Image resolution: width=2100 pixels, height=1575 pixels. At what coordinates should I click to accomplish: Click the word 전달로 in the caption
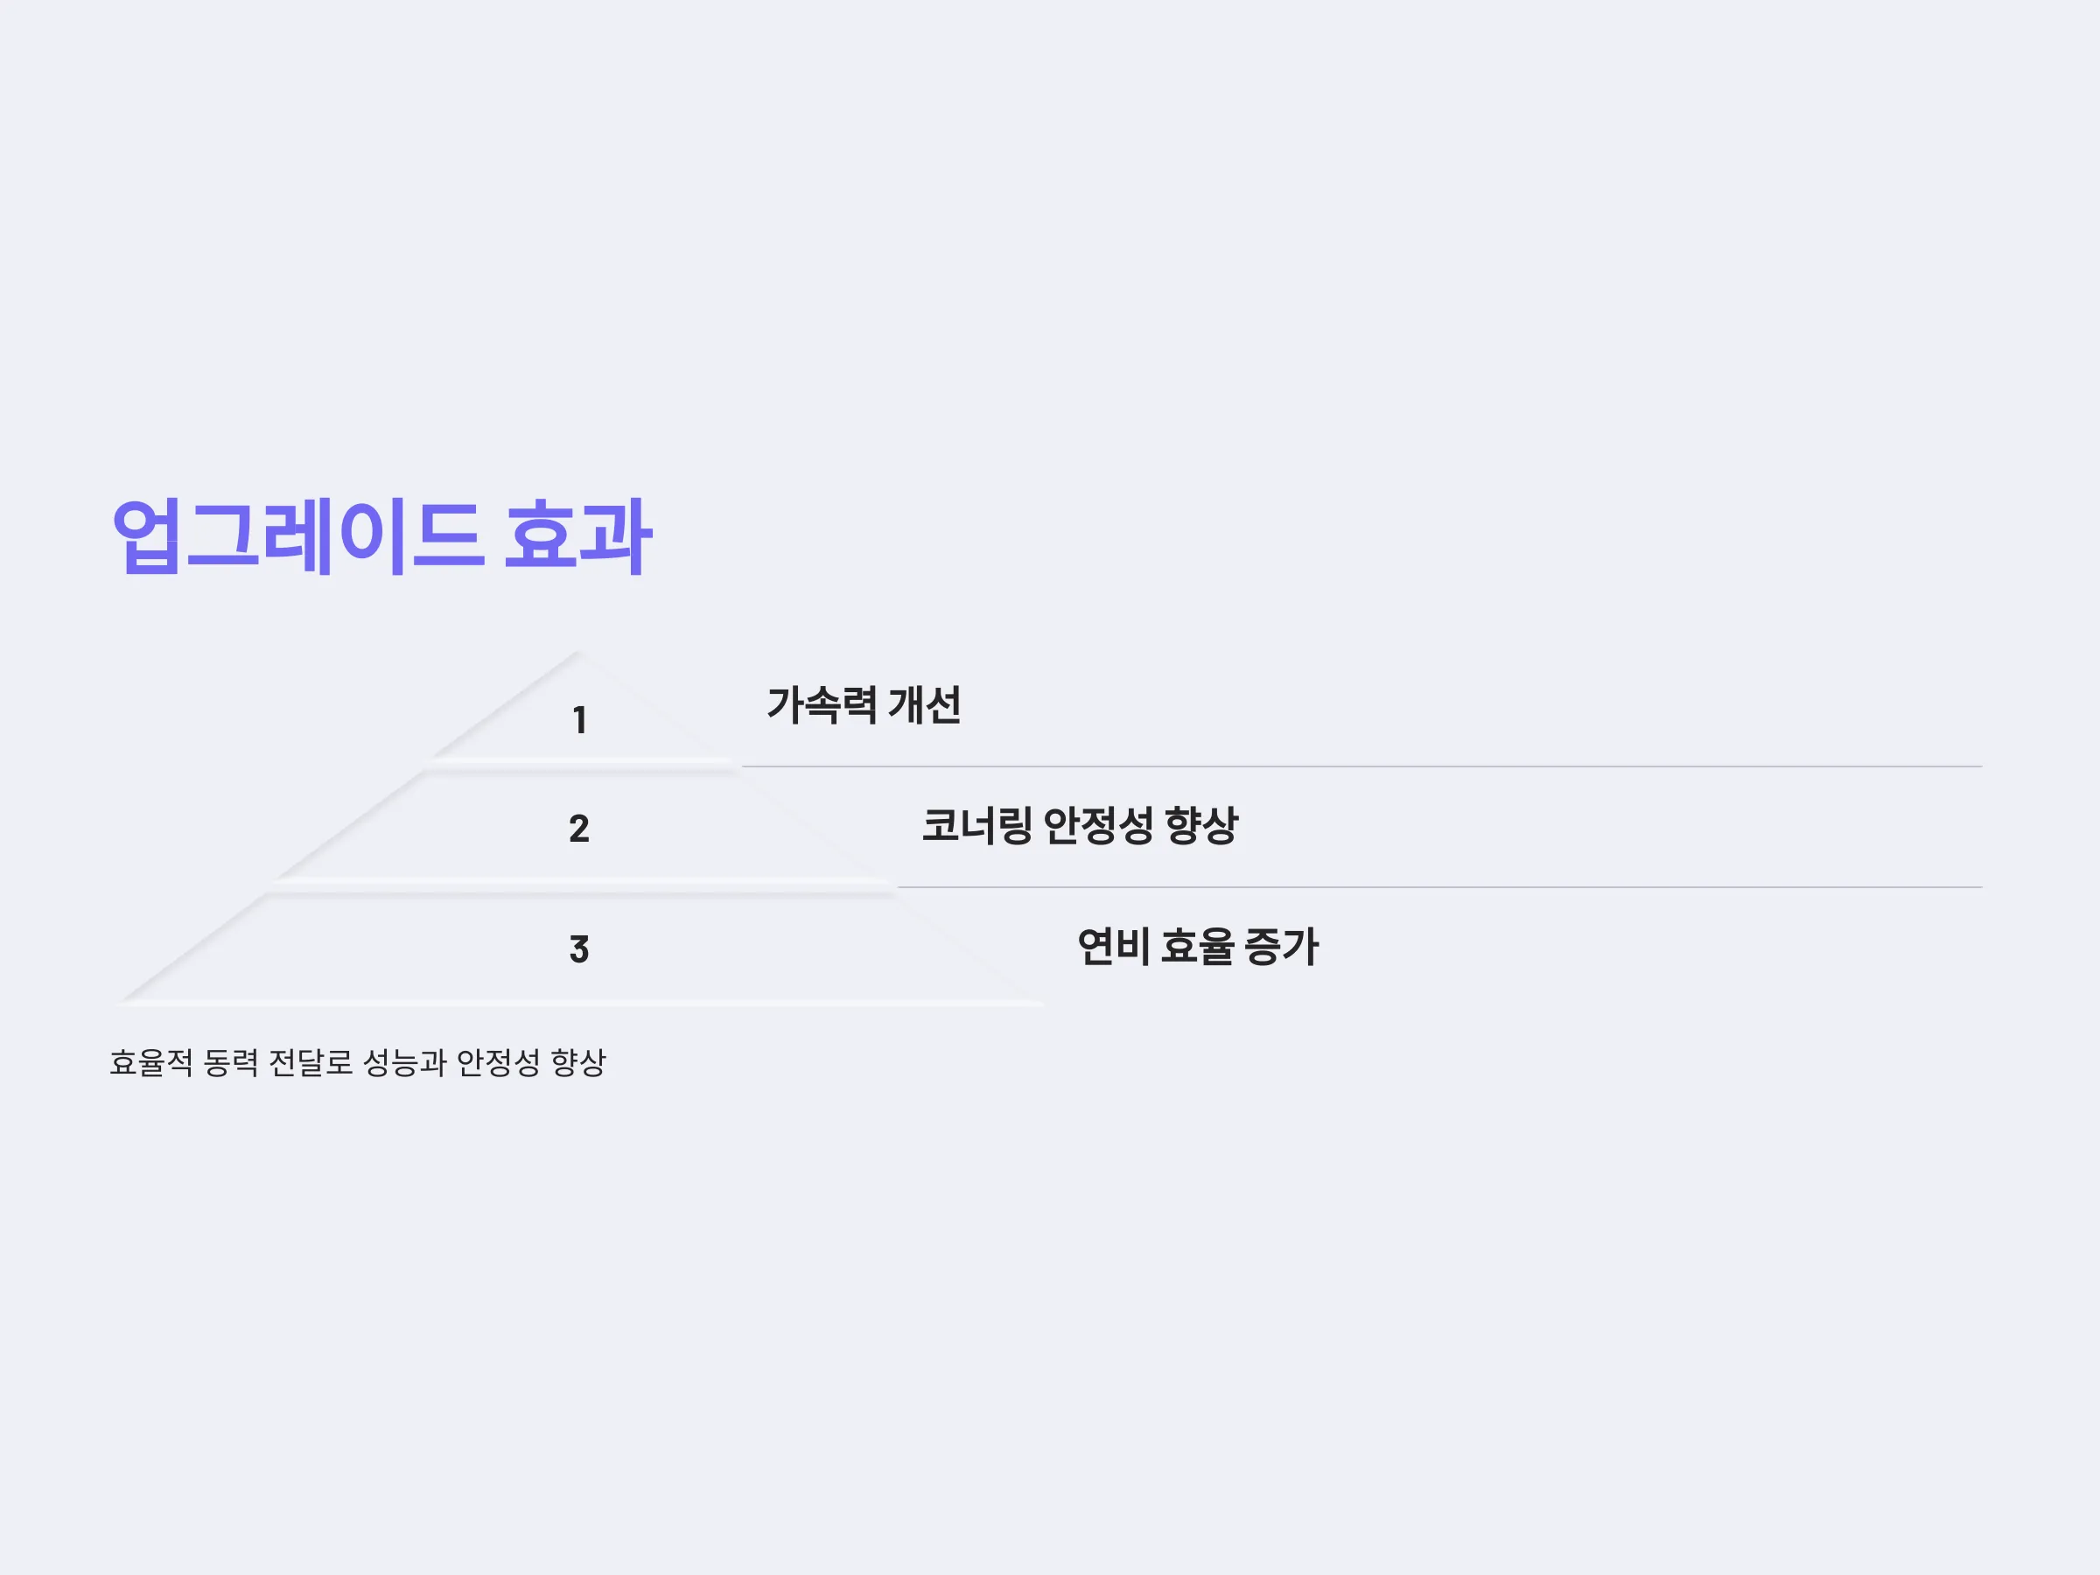coord(311,1062)
